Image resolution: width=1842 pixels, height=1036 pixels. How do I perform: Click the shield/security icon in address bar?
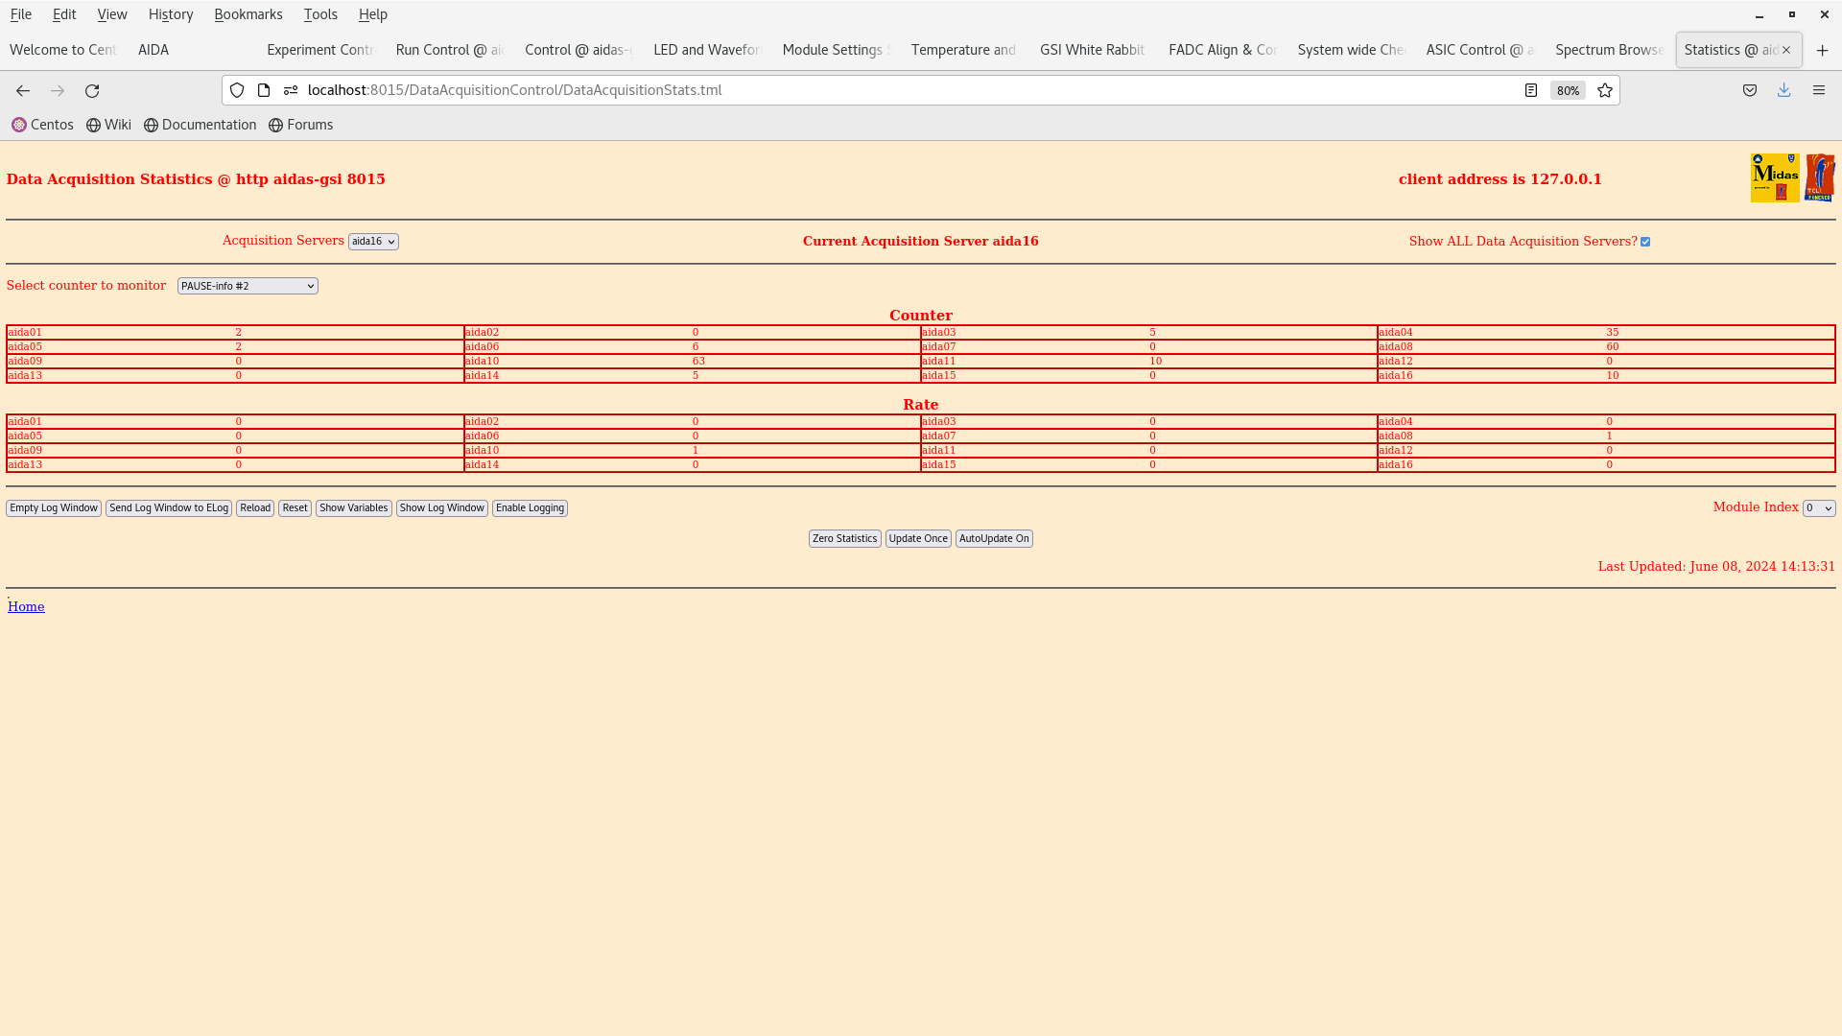238,90
